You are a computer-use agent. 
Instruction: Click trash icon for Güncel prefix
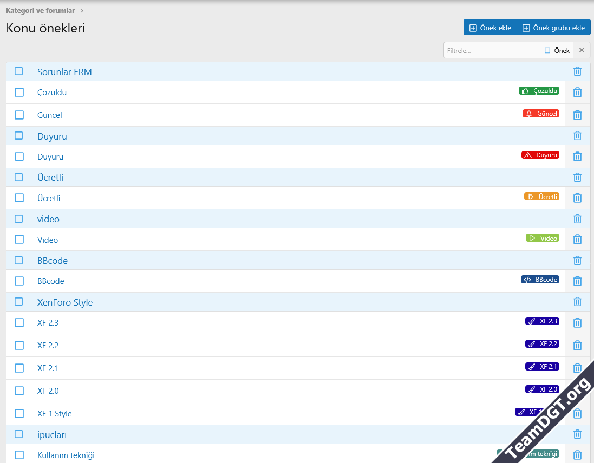577,115
